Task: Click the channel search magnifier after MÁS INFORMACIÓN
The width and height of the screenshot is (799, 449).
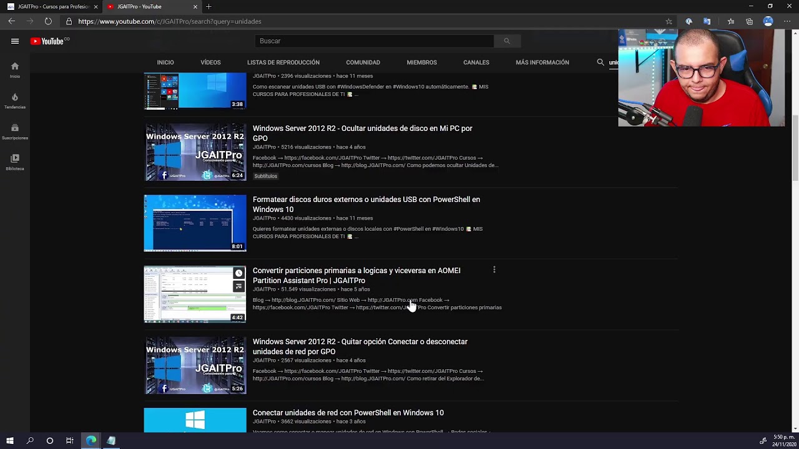Action: (600, 62)
